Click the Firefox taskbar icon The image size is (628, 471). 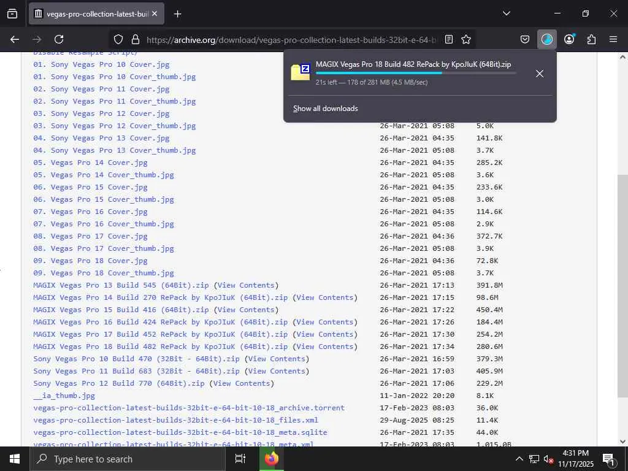[272, 459]
